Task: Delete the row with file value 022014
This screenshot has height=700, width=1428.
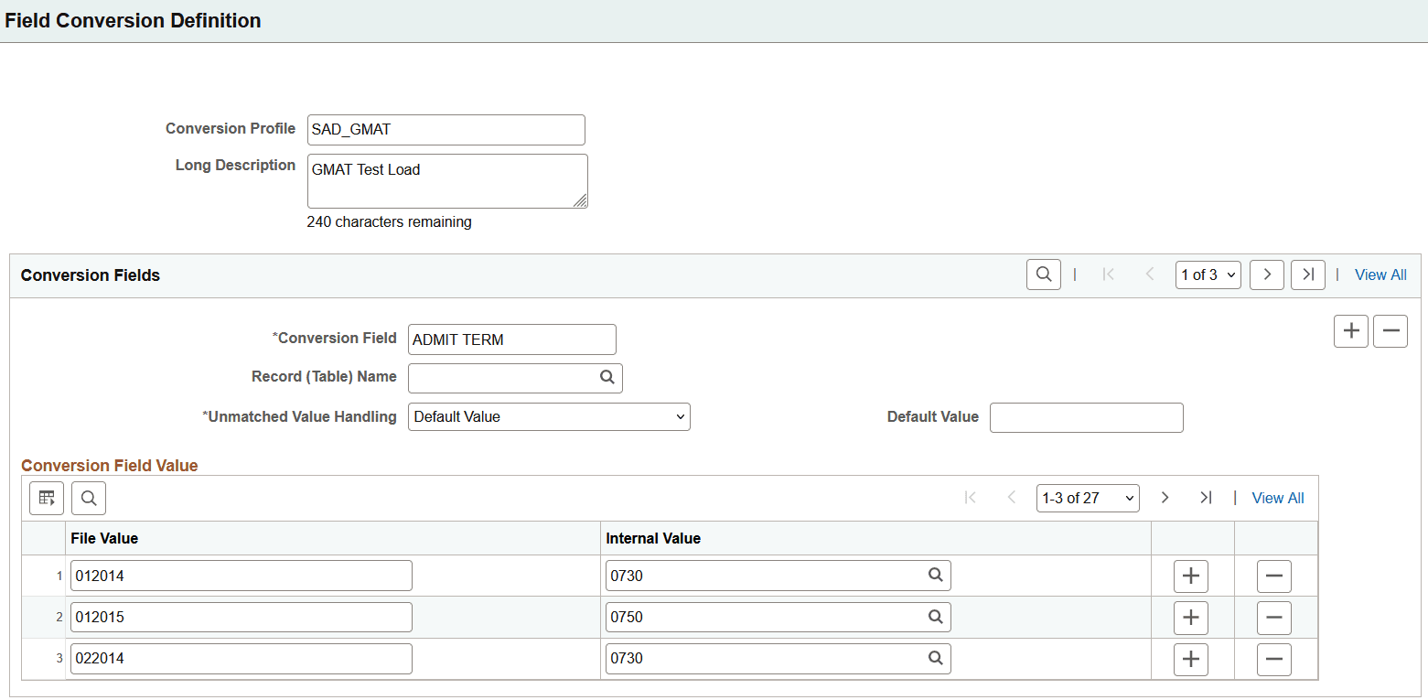Action: [1274, 659]
